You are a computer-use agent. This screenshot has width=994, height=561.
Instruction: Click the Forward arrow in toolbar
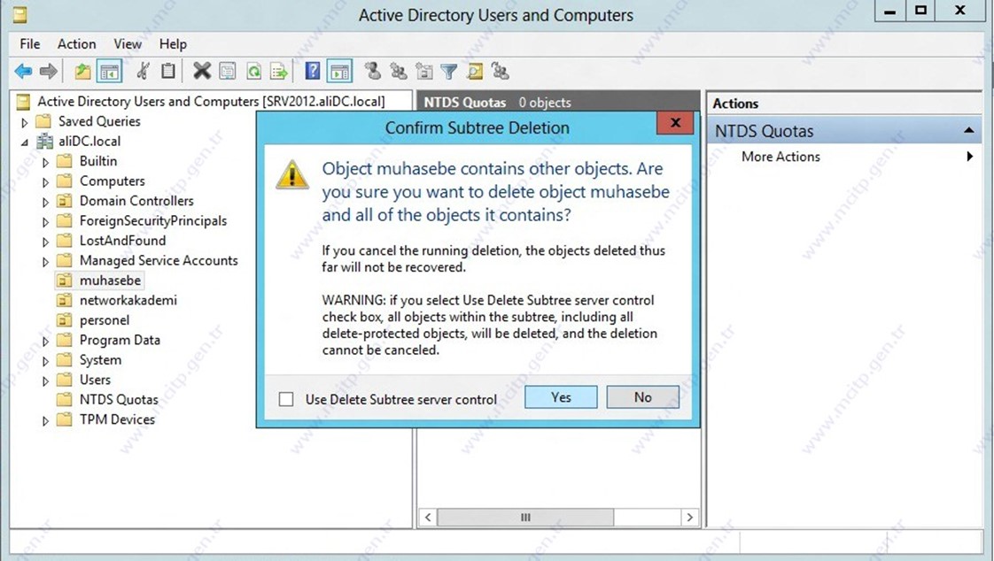click(x=48, y=71)
